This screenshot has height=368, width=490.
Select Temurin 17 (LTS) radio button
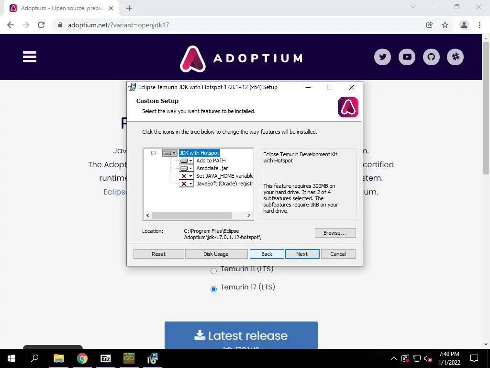pyautogui.click(x=214, y=289)
